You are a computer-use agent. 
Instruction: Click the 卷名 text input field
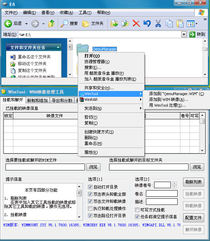click(x=162, y=194)
